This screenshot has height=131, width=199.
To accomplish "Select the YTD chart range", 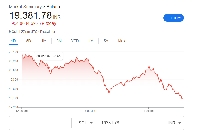I will tap(75, 41).
